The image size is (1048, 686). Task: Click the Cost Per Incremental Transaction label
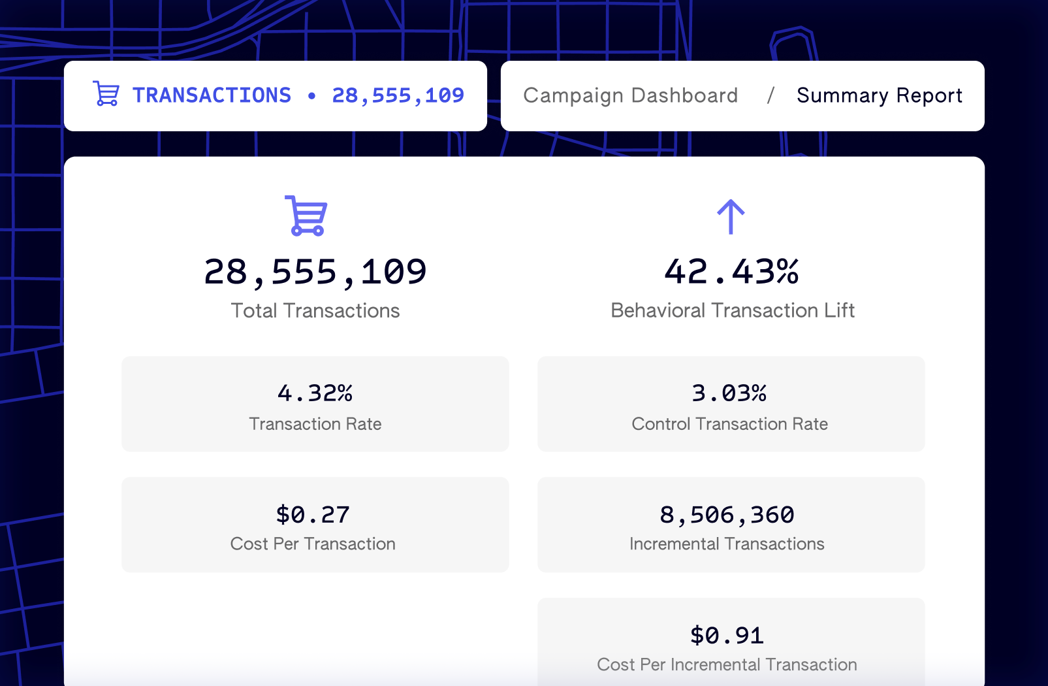pyautogui.click(x=727, y=664)
